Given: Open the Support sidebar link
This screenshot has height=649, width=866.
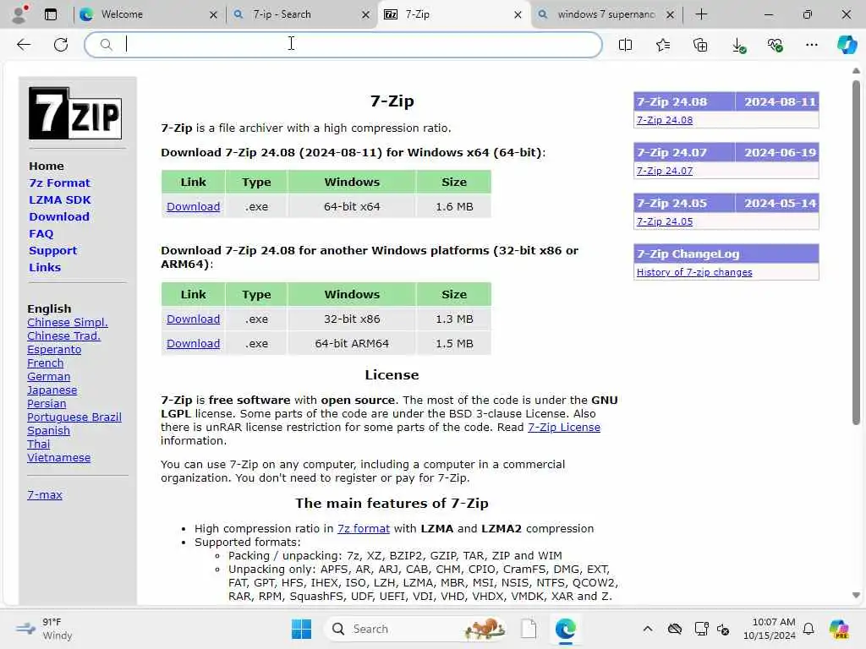Looking at the screenshot, I should [x=53, y=250].
